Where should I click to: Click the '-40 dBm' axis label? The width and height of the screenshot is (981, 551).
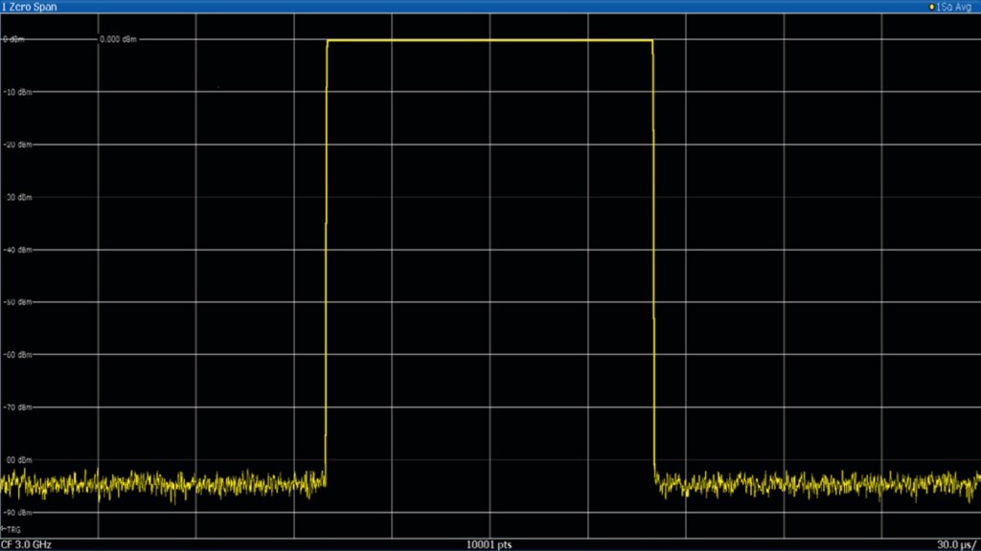click(17, 250)
